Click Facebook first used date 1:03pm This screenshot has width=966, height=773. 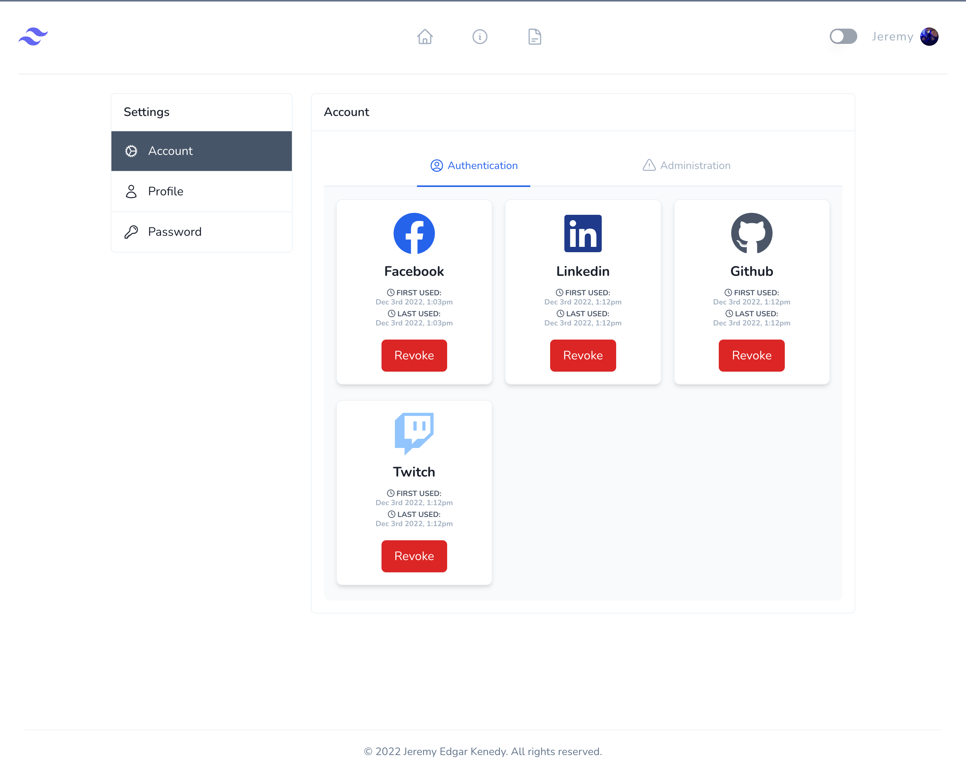(414, 302)
